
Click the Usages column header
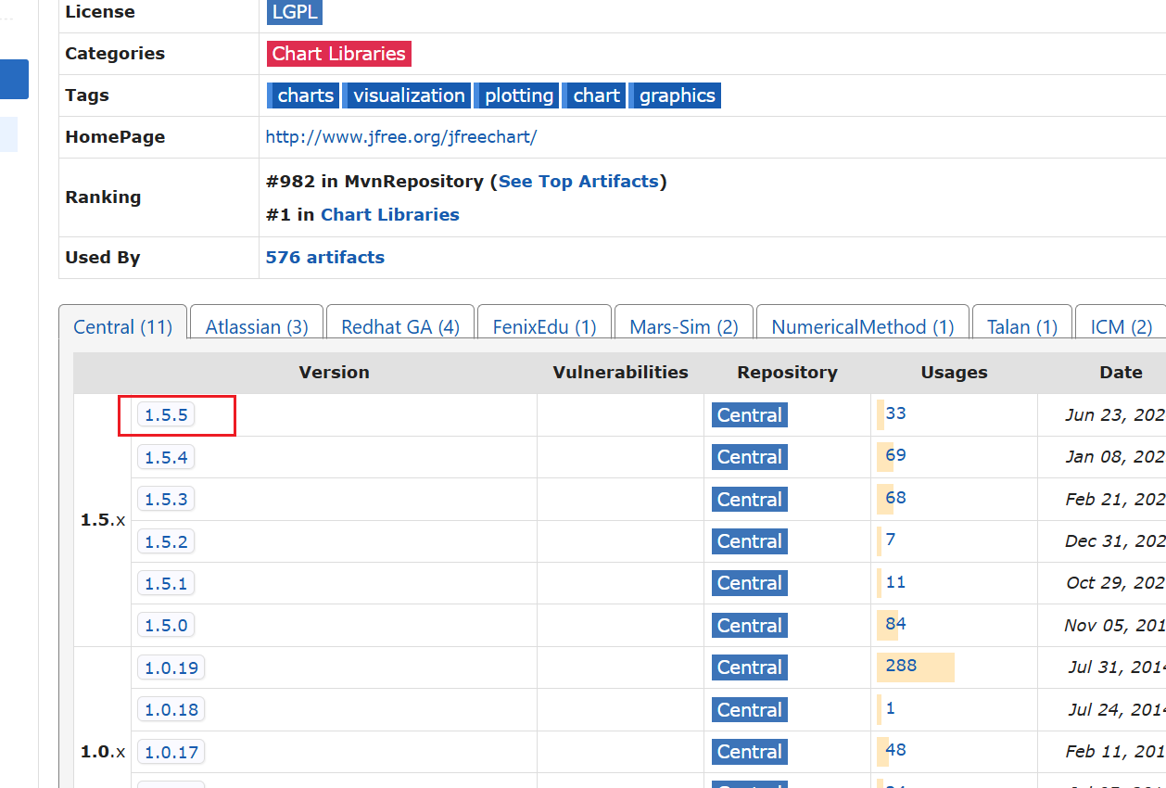pos(954,373)
